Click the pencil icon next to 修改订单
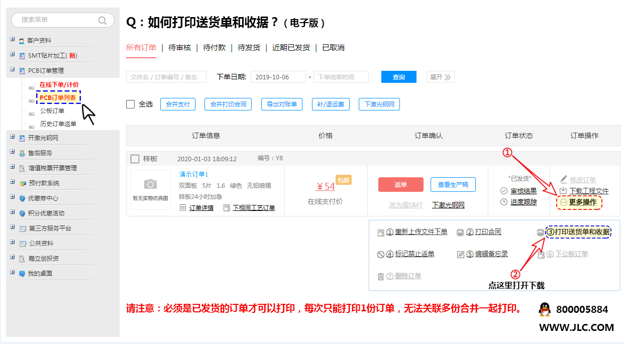 pyautogui.click(x=563, y=179)
